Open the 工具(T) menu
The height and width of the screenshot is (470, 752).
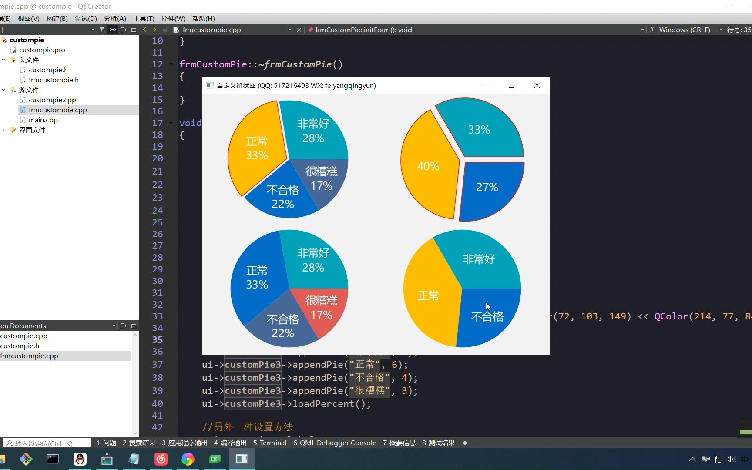pyautogui.click(x=144, y=18)
